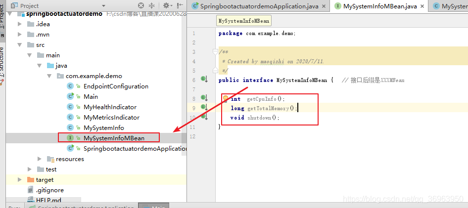Screen dimensions: 468x208
Task: Close the MySystemInfoMBean.java tab
Action: (422, 6)
